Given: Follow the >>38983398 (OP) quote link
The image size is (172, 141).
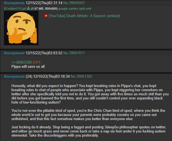Looking at the screenshot, I should point(26,62).
